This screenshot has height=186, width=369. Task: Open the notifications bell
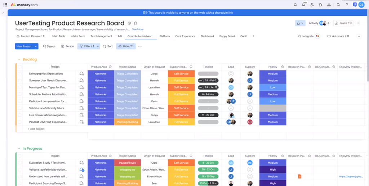point(295,5)
